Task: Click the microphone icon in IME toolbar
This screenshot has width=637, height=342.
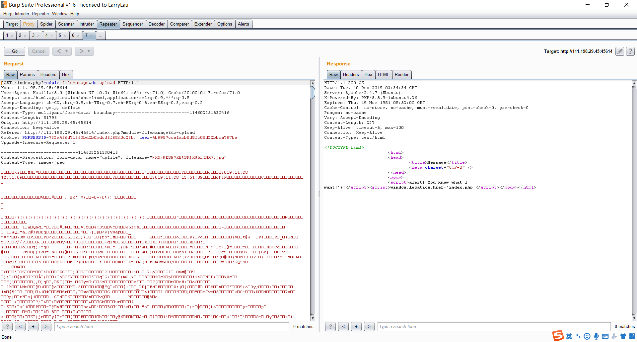Action: [596, 336]
